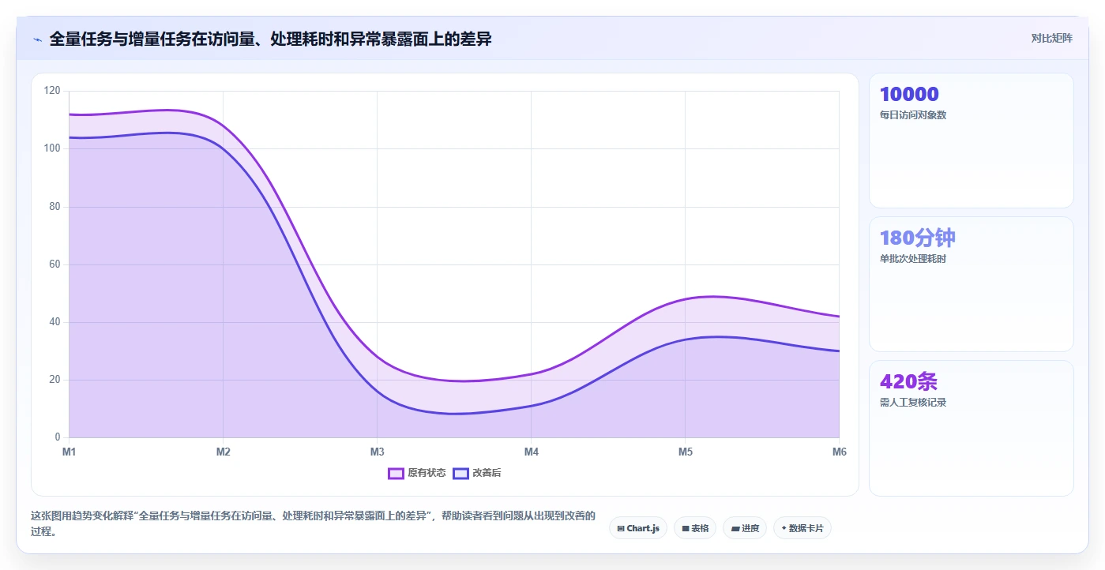
Task: Select the 表格 tag chip
Action: [695, 528]
